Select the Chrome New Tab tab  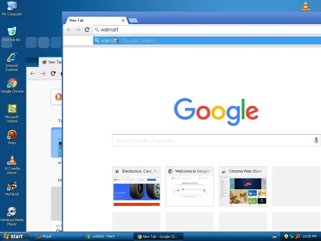[96, 20]
